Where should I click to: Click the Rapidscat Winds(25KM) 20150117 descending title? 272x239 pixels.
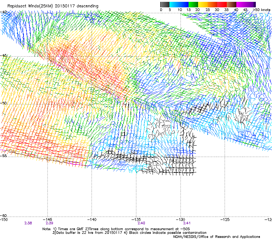pos(53,6)
